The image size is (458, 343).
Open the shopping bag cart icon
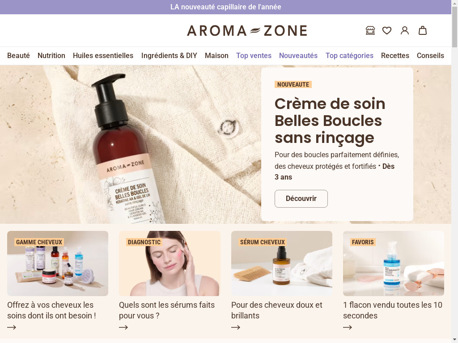[423, 30]
